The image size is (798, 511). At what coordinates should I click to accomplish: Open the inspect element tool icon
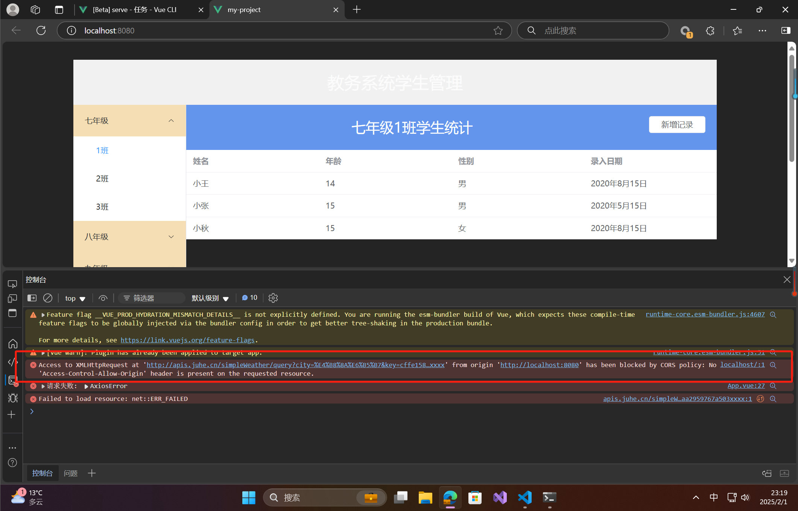click(12, 284)
